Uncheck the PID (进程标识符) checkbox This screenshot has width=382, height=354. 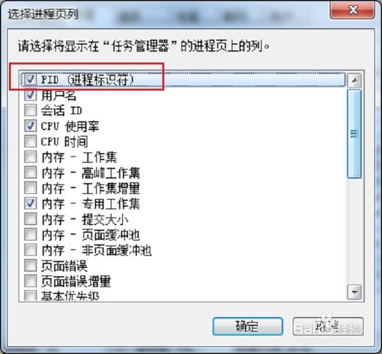(31, 79)
